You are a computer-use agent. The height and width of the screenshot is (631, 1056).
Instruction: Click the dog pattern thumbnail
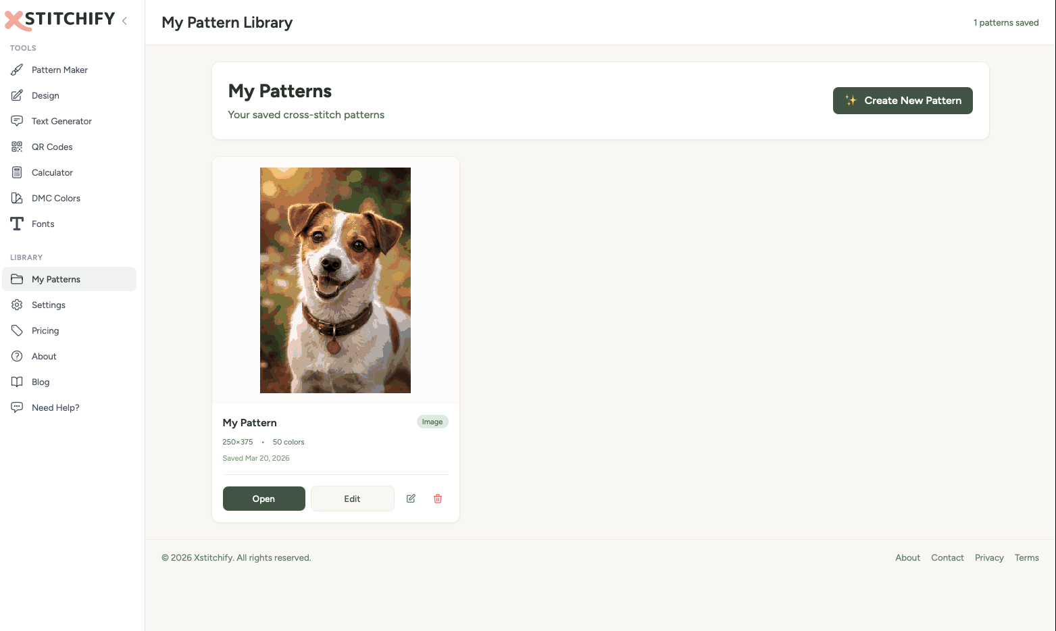(335, 280)
